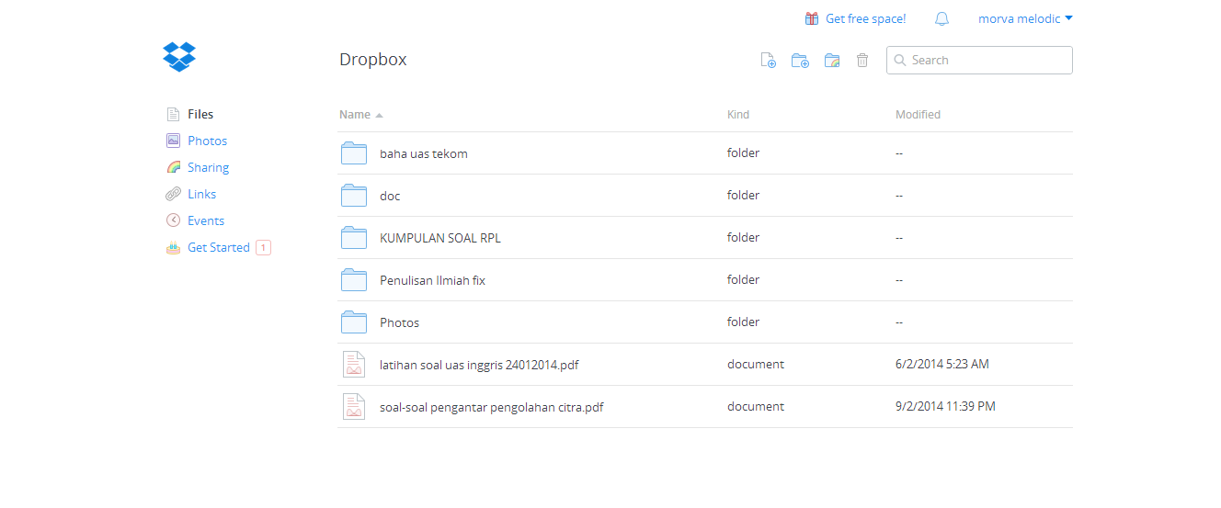Click the magnifier icon in search box

coord(900,61)
